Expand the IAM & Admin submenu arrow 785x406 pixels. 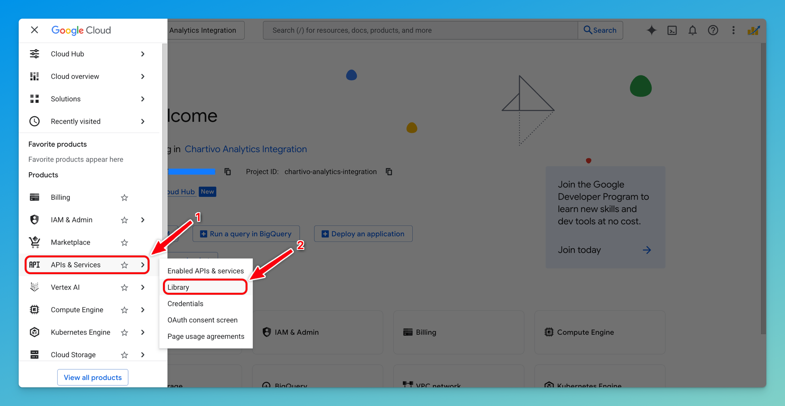click(142, 220)
